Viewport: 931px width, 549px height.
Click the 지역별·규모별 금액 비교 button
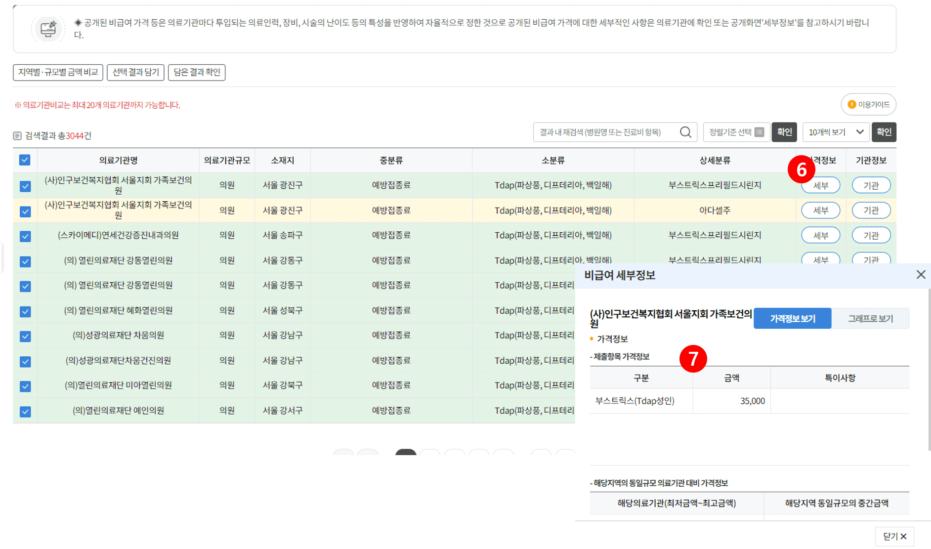pyautogui.click(x=58, y=72)
